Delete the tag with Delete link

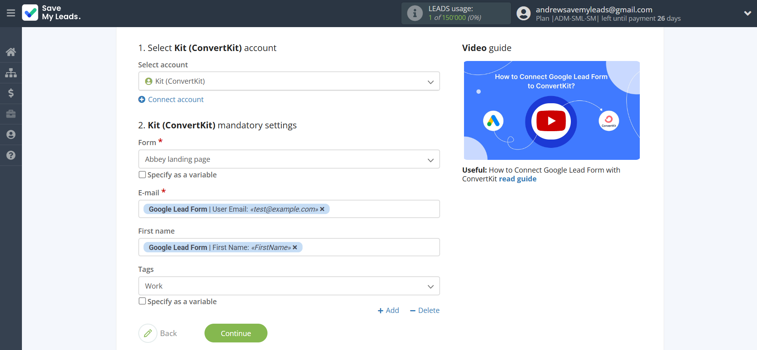click(x=425, y=311)
